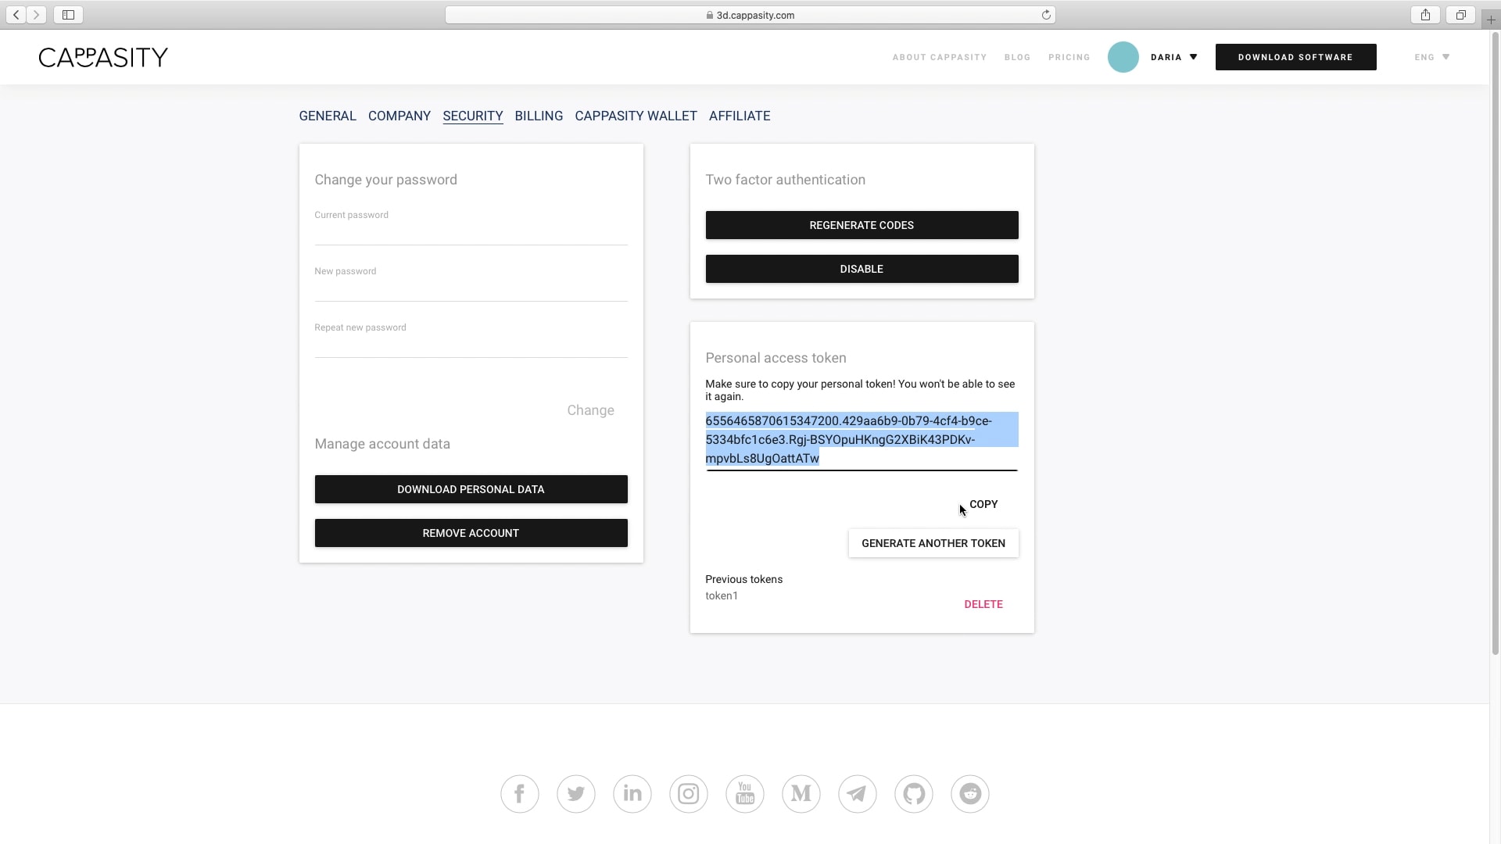Go back in Safari history
This screenshot has width=1501, height=844.
[16, 15]
